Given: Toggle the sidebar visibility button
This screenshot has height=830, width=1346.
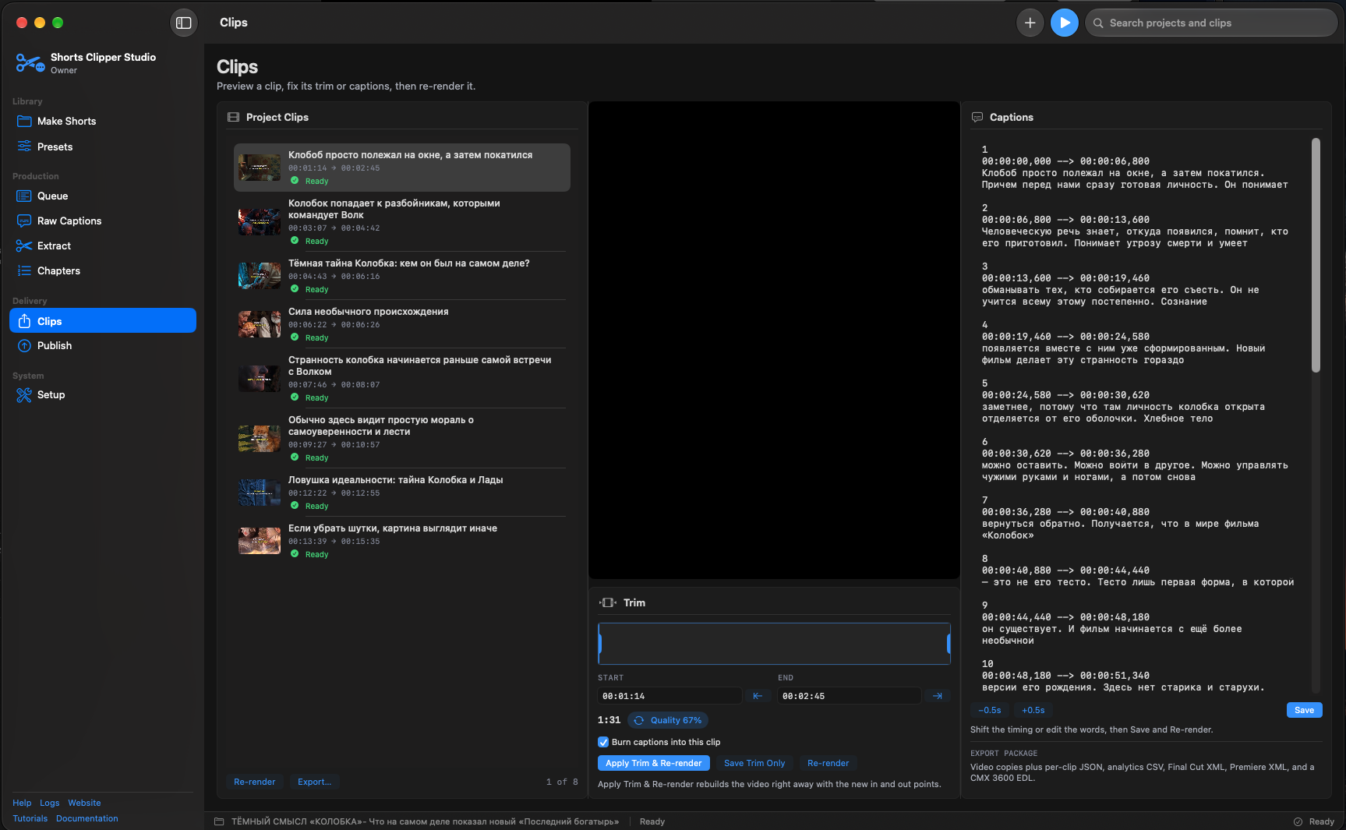Looking at the screenshot, I should click(x=184, y=23).
